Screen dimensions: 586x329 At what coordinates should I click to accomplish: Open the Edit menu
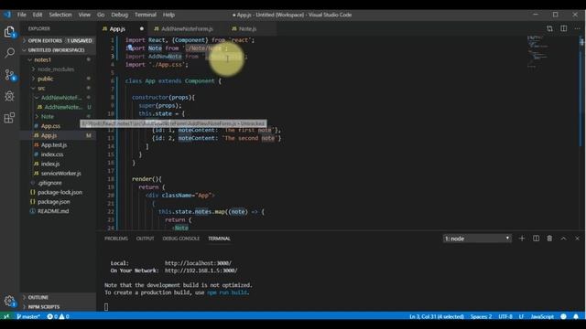tap(38, 15)
